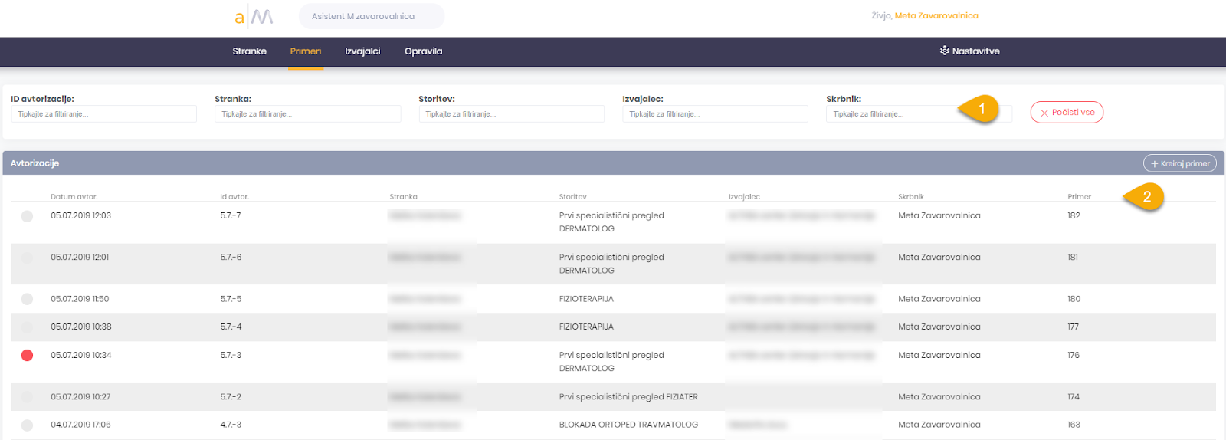Click the aM logo icon
Screen dimensions: 1226x440
tap(254, 16)
